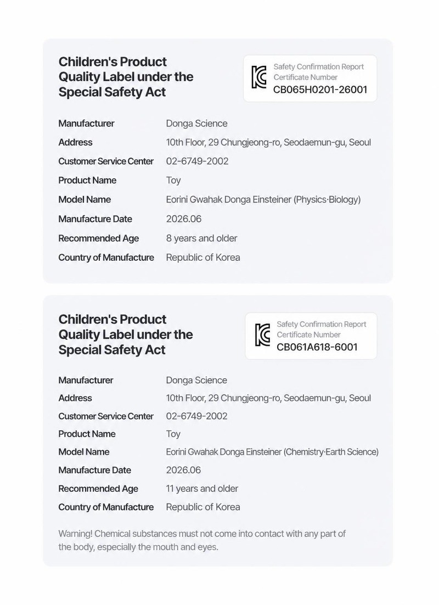Click the first Chungjeong-ro address line
The image size is (439, 605).
coord(268,142)
